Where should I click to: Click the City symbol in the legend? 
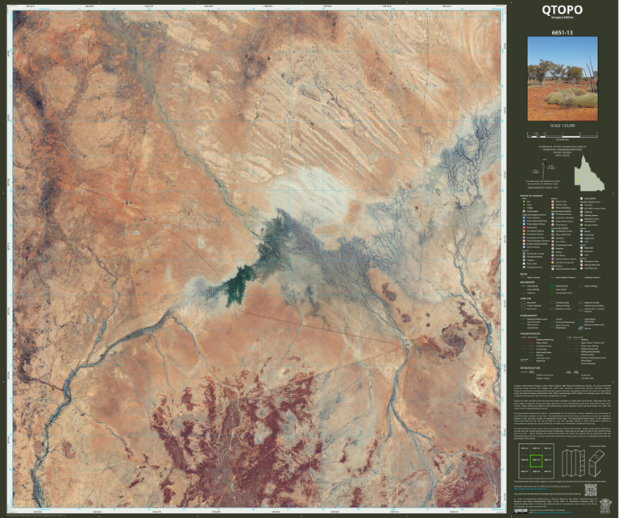(524, 201)
